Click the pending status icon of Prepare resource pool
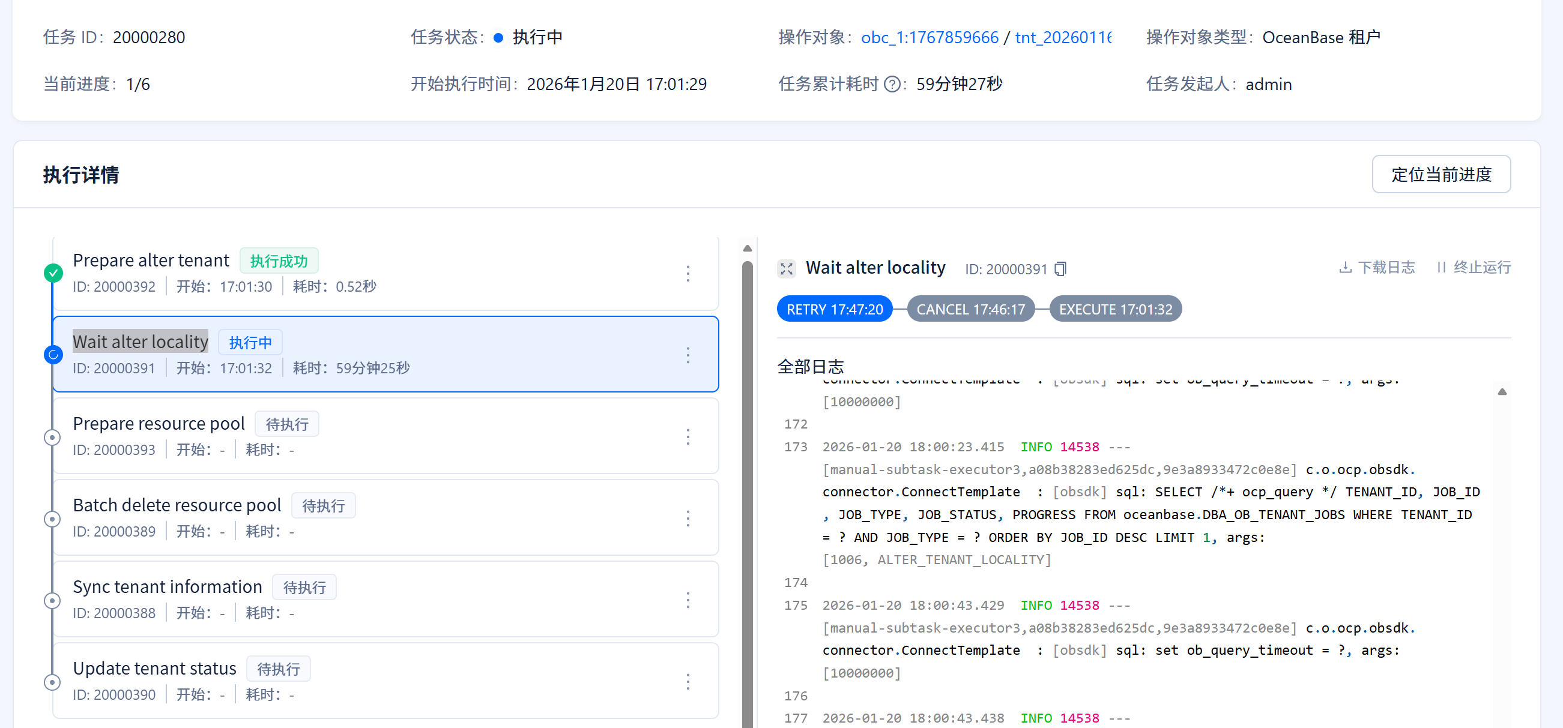Screen dimensions: 1563x728 (53, 437)
